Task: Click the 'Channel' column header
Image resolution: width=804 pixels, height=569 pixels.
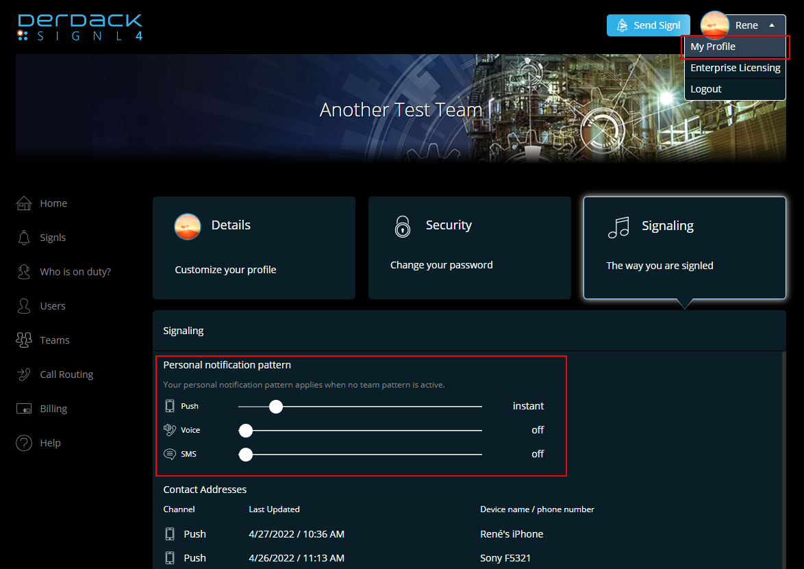Action: point(179,509)
